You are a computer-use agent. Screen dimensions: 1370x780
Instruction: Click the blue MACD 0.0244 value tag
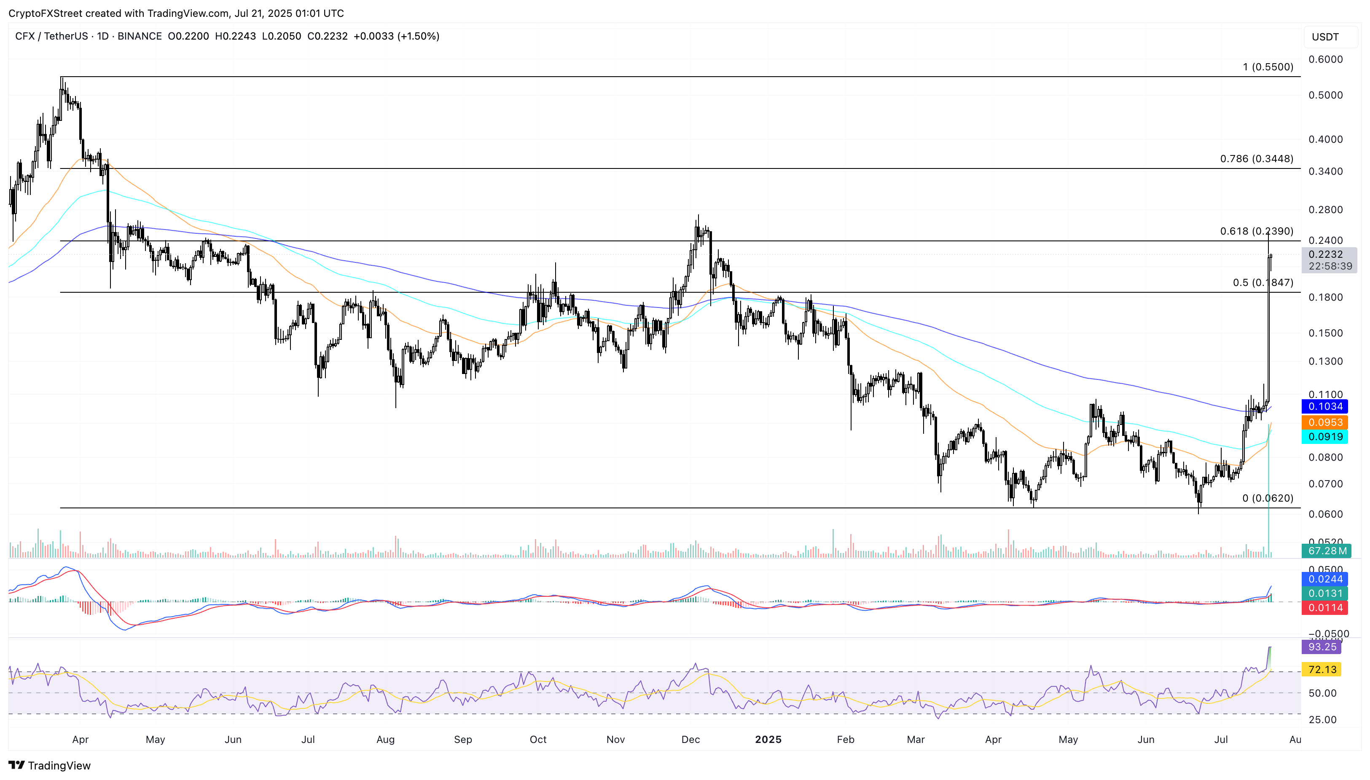[x=1325, y=579]
